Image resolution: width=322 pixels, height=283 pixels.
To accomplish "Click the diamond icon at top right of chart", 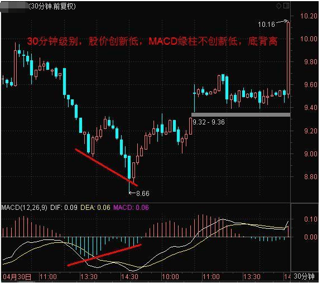I will [278, 6].
